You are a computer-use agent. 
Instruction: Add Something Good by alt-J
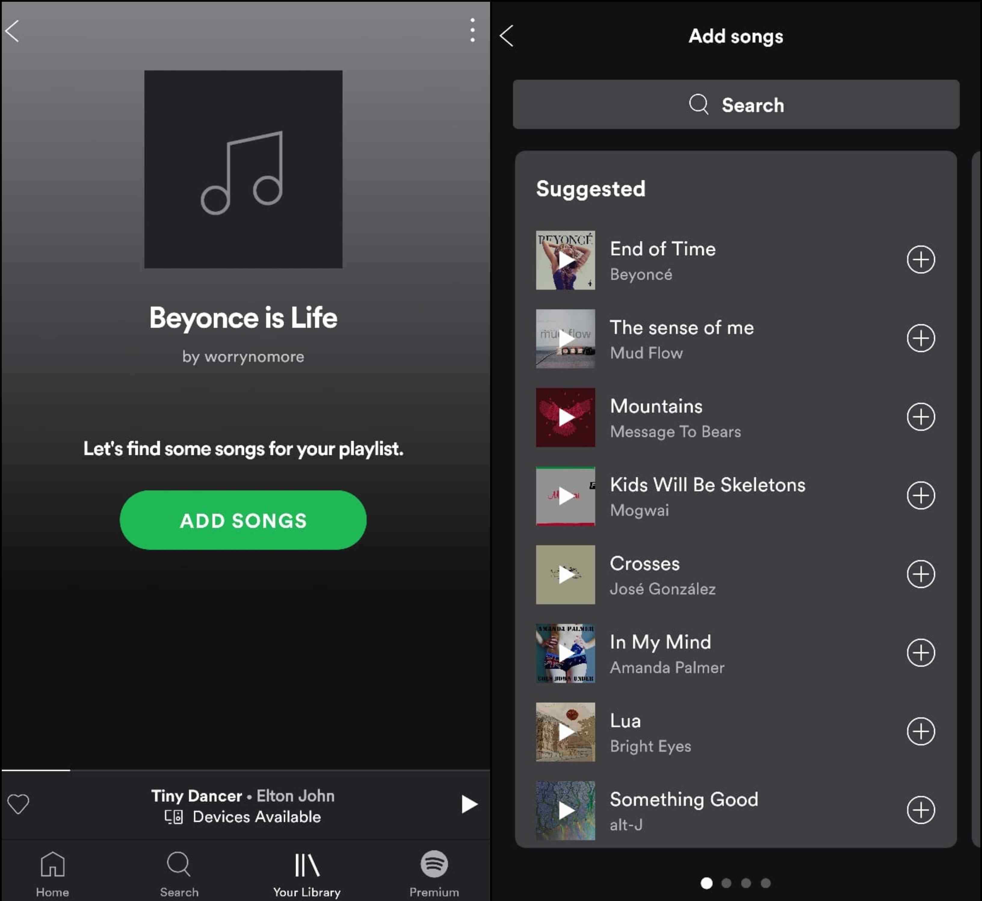pos(921,810)
